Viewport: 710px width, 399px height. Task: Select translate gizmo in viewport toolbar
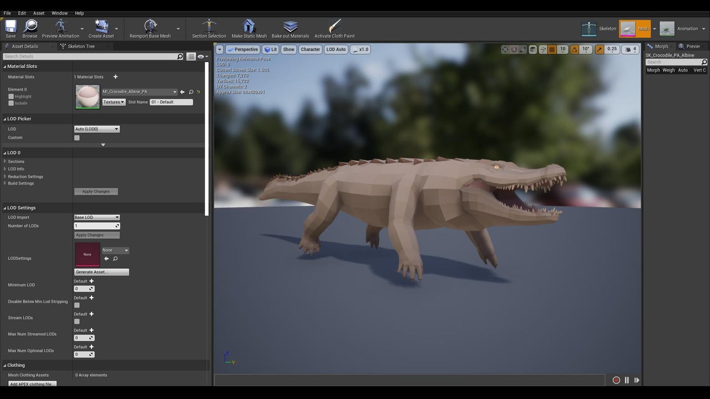point(505,49)
